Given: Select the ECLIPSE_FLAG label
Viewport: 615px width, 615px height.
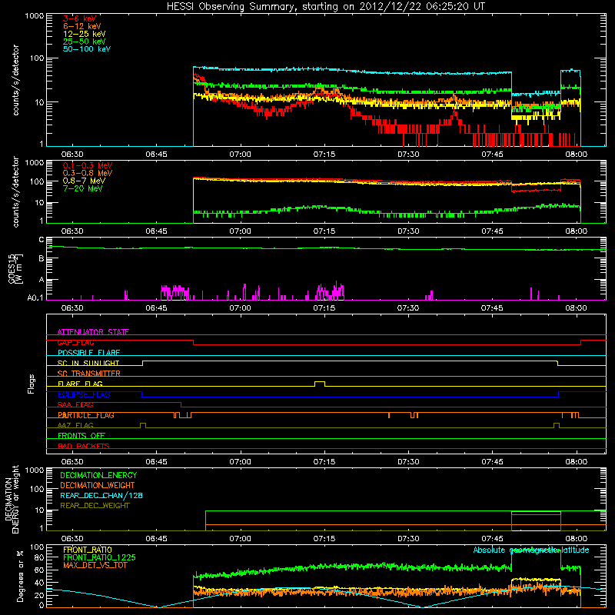Looking at the screenshot, I should 84,394.
